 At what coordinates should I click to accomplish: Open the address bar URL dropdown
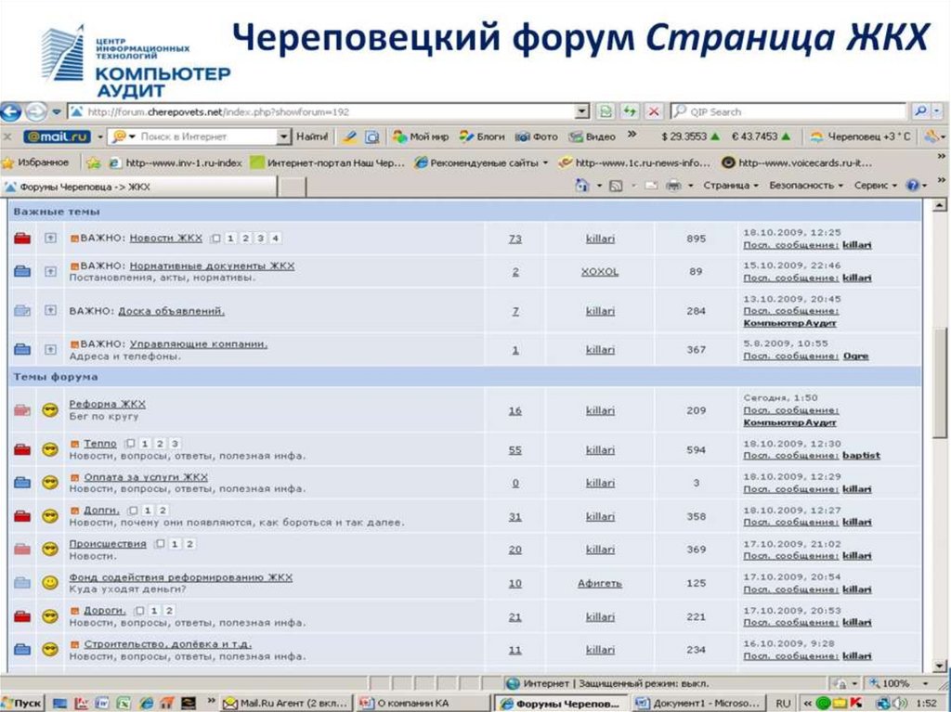[x=582, y=111]
